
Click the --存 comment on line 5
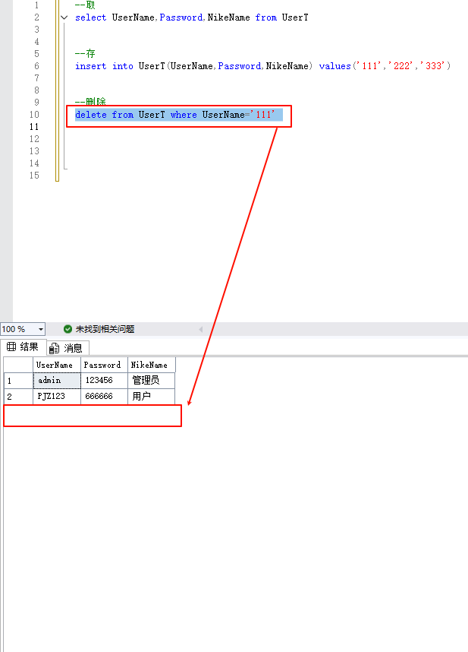click(85, 54)
